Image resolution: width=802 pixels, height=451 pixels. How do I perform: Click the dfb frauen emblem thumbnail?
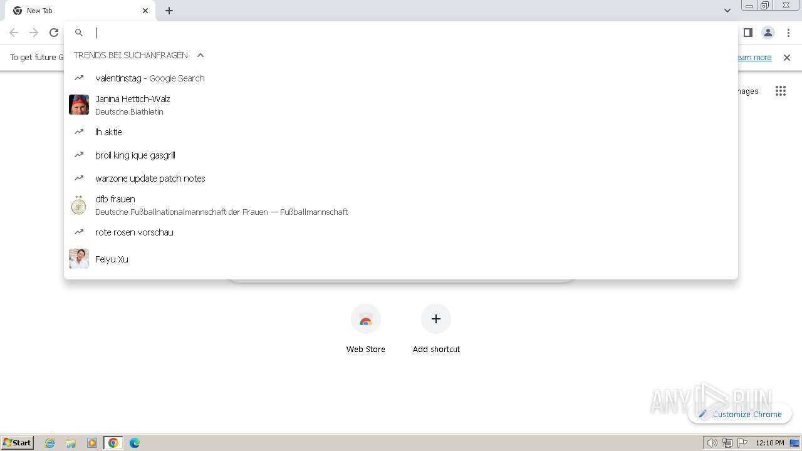79,205
